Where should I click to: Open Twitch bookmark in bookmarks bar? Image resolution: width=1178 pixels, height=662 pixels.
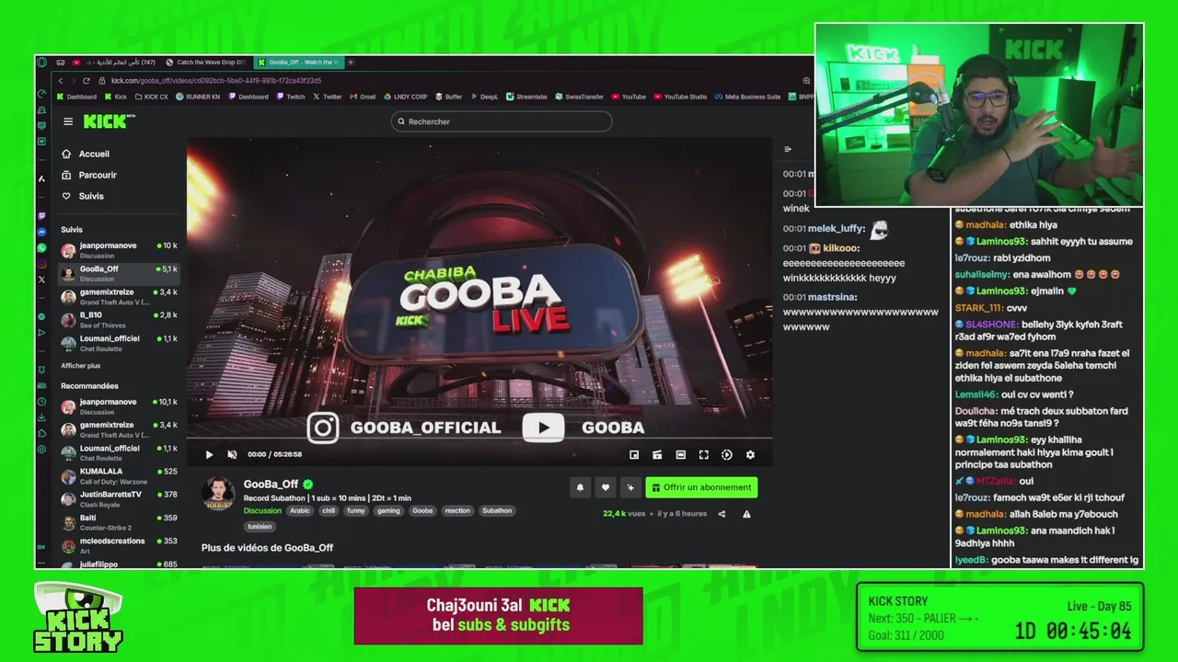click(x=290, y=97)
